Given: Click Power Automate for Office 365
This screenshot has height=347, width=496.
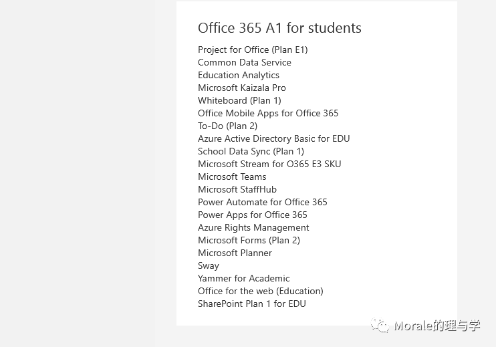Looking at the screenshot, I should (x=263, y=202).
